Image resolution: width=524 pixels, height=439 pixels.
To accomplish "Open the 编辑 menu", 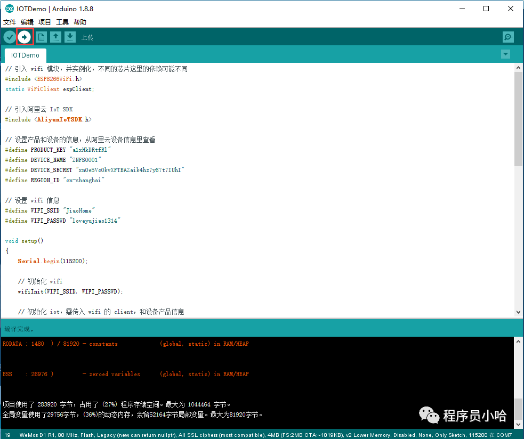I will [x=27, y=22].
